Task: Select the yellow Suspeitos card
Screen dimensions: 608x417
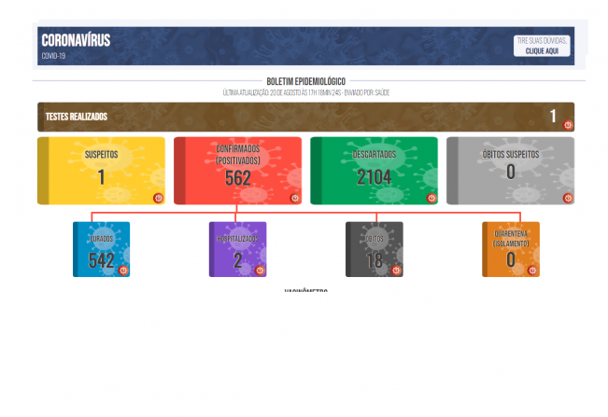Action: pos(101,171)
